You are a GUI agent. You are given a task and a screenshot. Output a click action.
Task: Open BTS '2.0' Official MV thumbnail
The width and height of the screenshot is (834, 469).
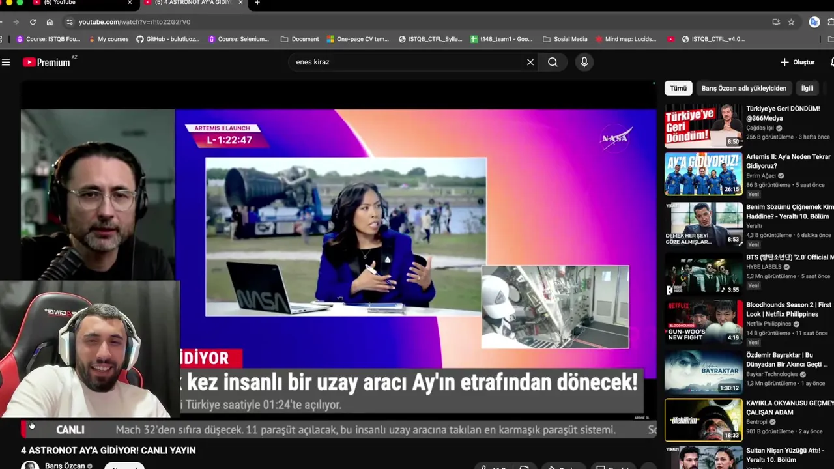(x=703, y=274)
